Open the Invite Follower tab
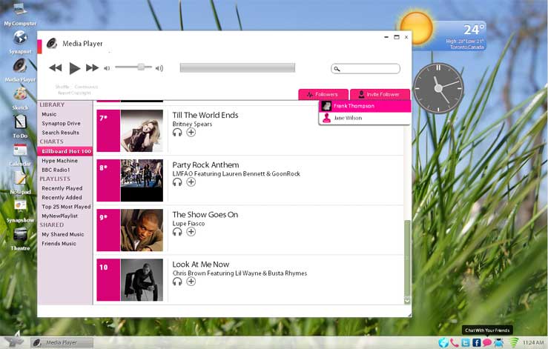The image size is (548, 349). 380,94
